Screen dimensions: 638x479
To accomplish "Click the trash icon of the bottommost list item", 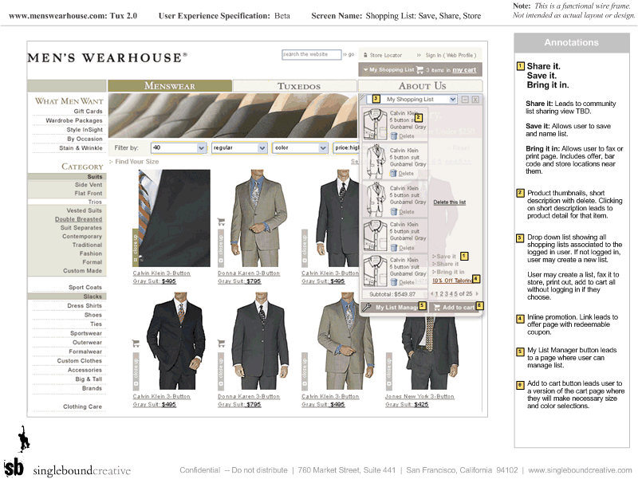I will 394,282.
